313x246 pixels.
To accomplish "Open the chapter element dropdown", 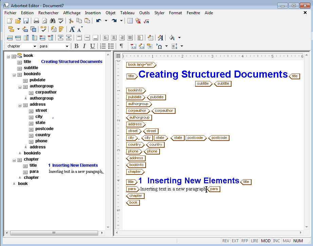I will click(35, 46).
